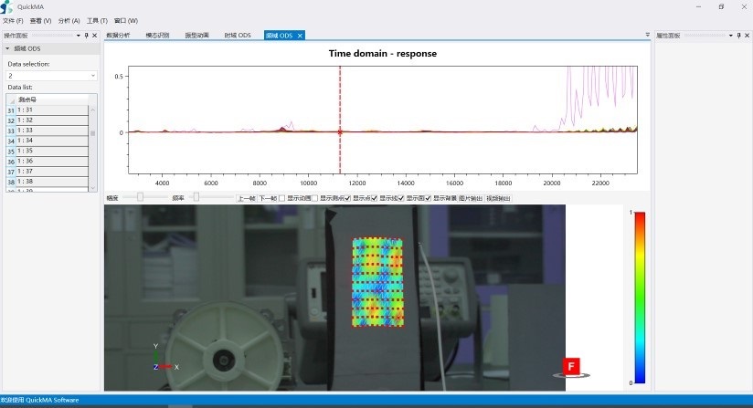Image resolution: width=753 pixels, height=408 pixels.
Task: Pin the 操作面板 panel with pushpin icon
Action: click(86, 36)
